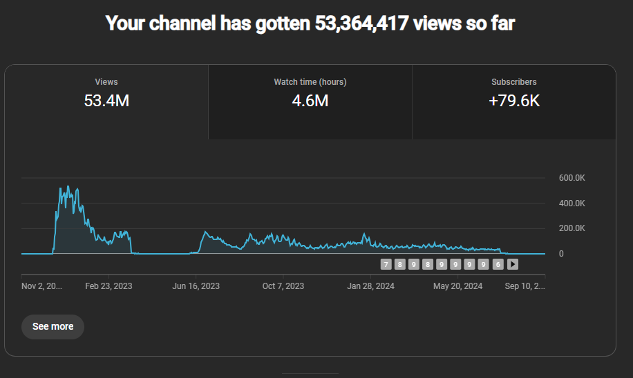Click the 600.0K axis label
This screenshot has height=378, width=633.
tap(571, 178)
